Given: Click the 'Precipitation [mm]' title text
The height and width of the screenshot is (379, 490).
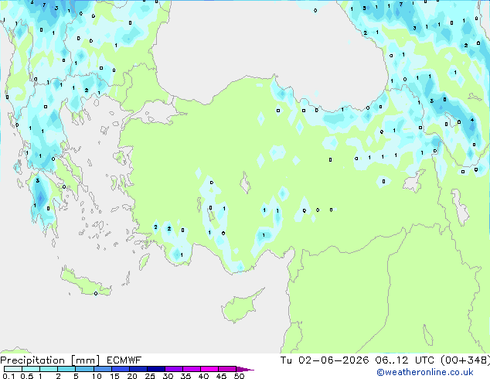Looking at the screenshot, I should coord(49,360).
